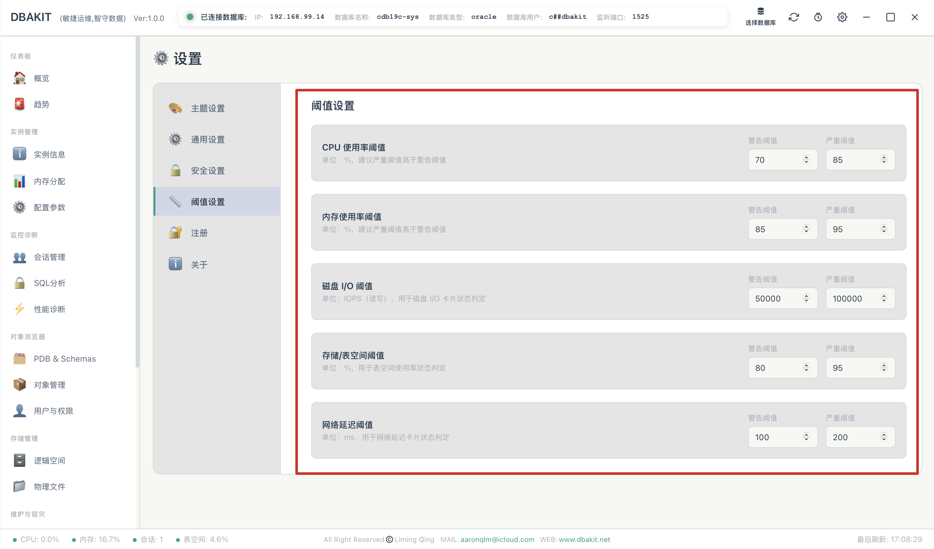Image resolution: width=934 pixels, height=549 pixels.
Task: Click 磁盘 I/O 严重阈值 stepper arrows
Action: pyautogui.click(x=883, y=298)
